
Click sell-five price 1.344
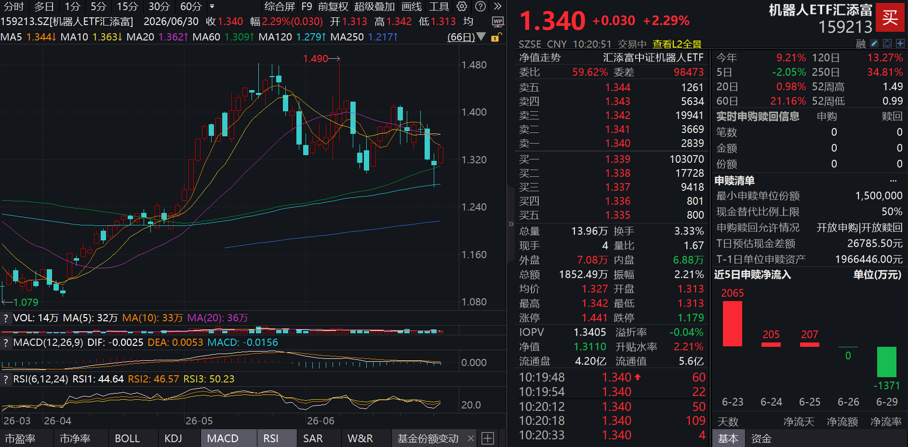(x=618, y=88)
